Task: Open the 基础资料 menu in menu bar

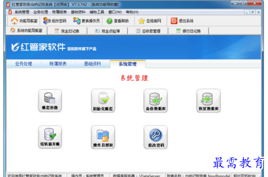Action: coord(78,12)
